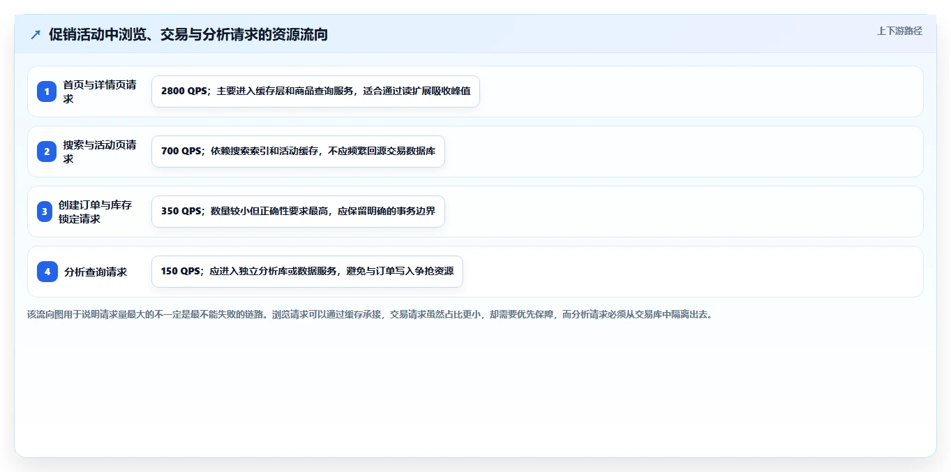Click the number 3 step badge
The image size is (951, 472).
pos(45,212)
